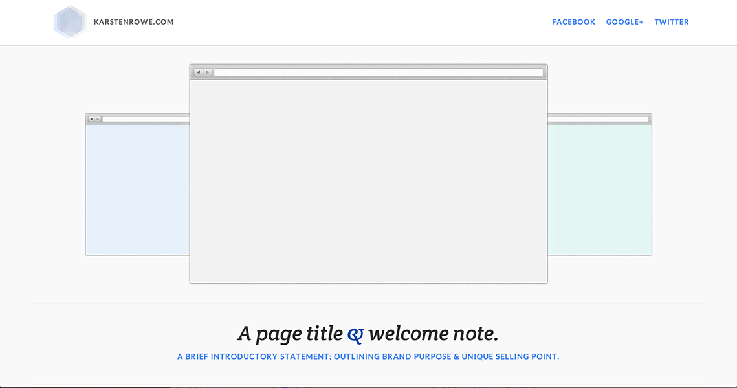This screenshot has width=737, height=388.
Task: Click the blue ampersand in the title
Action: (x=355, y=335)
